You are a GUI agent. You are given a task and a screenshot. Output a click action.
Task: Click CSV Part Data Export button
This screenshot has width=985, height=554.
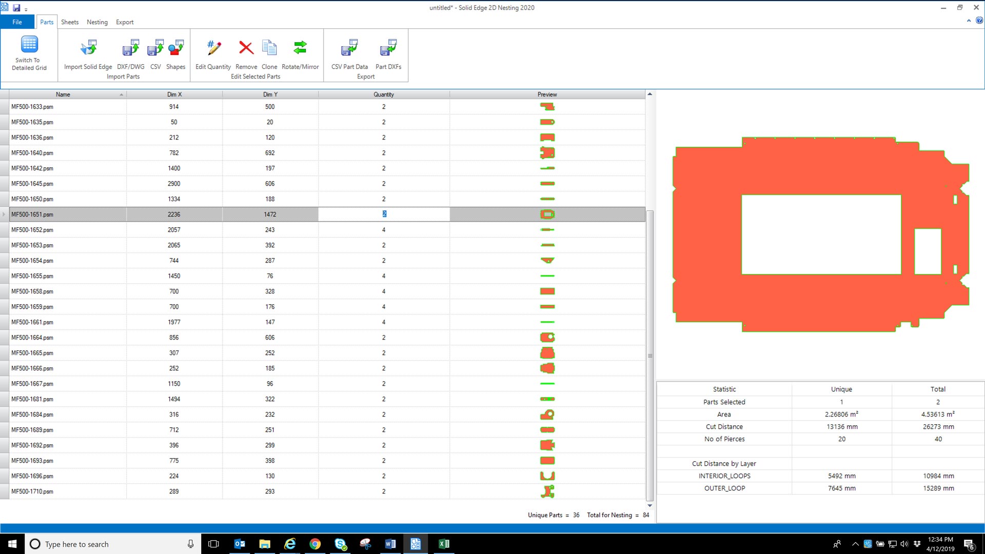350,53
